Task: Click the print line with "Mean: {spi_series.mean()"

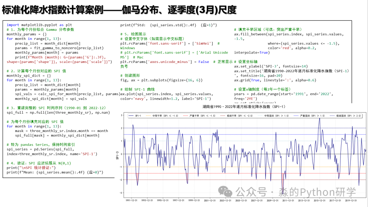Action: [55, 172]
